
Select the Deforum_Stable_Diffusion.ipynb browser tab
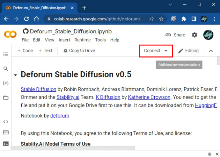coord(40,8)
